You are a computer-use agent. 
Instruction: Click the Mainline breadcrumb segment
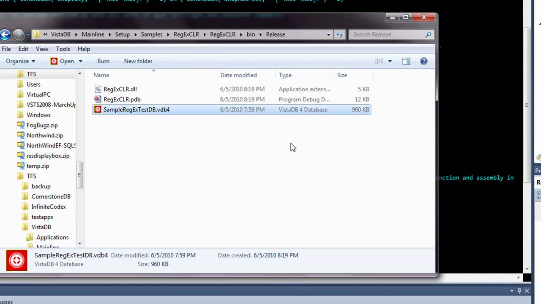[93, 35]
